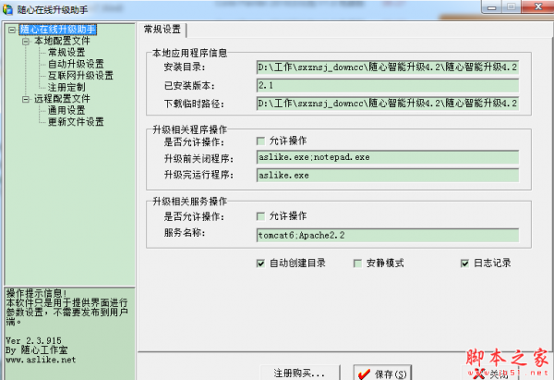The image size is (554, 380).
Task: Click the www.aslike.net text
Action: [x=41, y=360]
